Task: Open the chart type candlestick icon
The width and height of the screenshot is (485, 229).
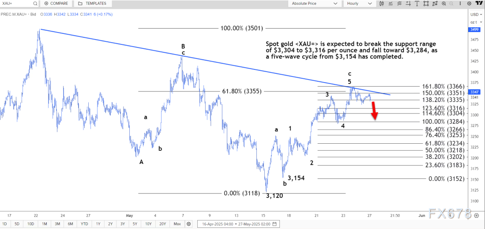Action: coord(381,4)
